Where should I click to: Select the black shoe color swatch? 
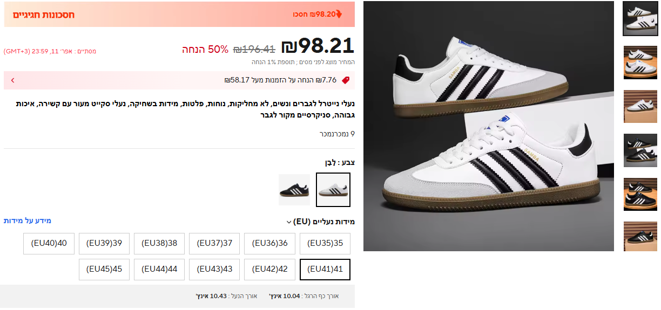pyautogui.click(x=294, y=190)
